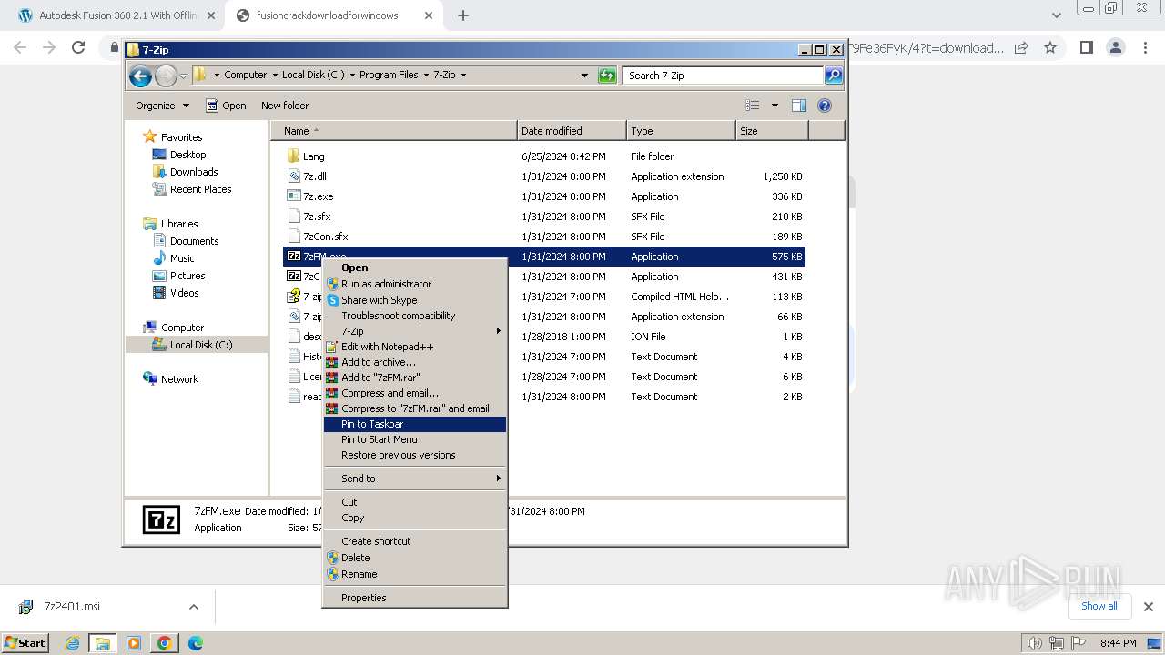The image size is (1165, 655).
Task: Click the search magnifier icon in Explorer
Action: (x=834, y=76)
